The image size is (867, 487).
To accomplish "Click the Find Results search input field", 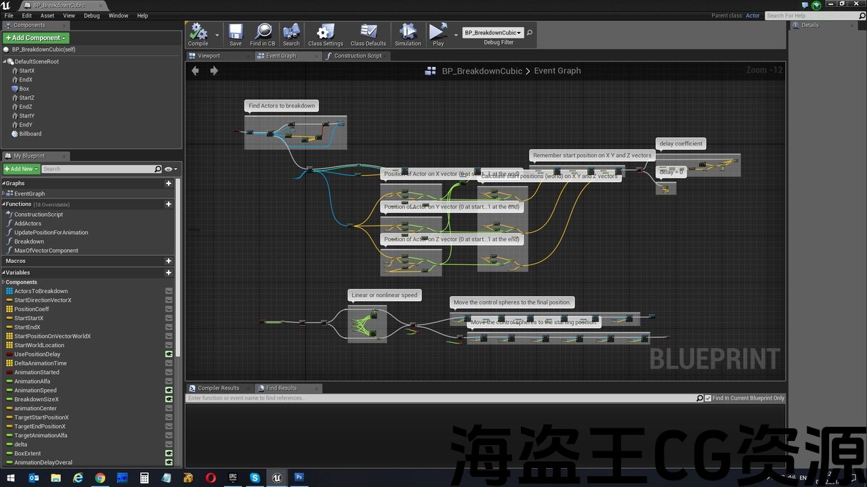I will [x=440, y=398].
